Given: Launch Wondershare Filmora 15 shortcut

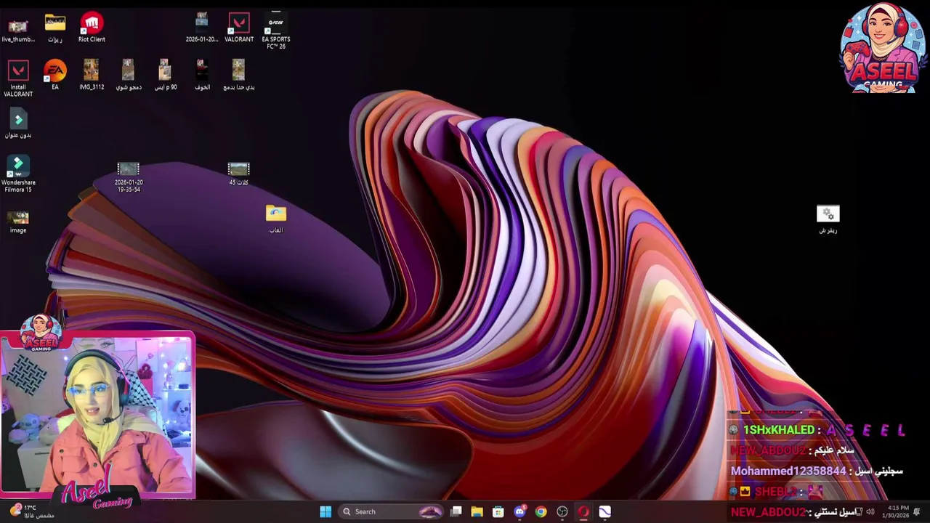Looking at the screenshot, I should (x=18, y=174).
